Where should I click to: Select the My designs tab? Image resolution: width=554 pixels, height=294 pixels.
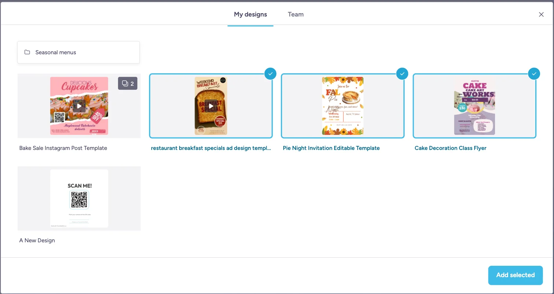tap(250, 15)
